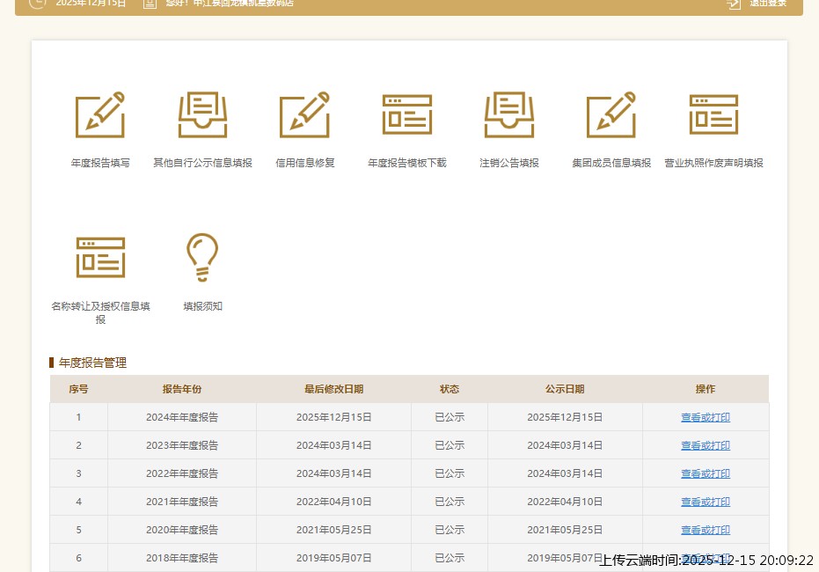Viewport: 819px width, 572px height.
Task: Open the 填报须知 lightbulb icon
Action: coord(202,257)
